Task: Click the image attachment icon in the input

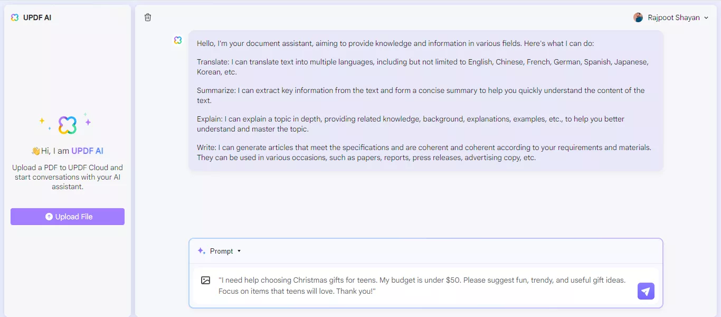Action: [x=206, y=281]
